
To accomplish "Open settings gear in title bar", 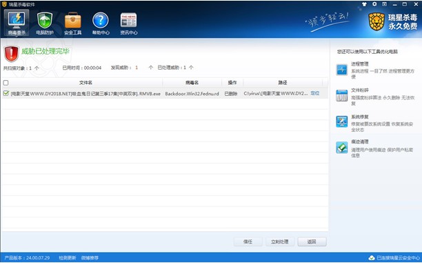I will tap(374, 4).
